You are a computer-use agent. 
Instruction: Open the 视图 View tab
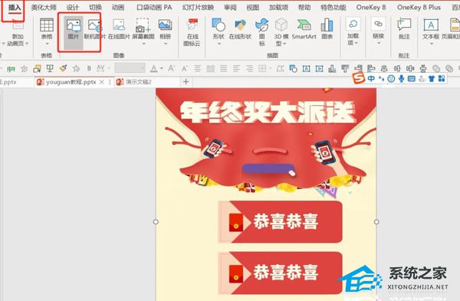tap(252, 8)
